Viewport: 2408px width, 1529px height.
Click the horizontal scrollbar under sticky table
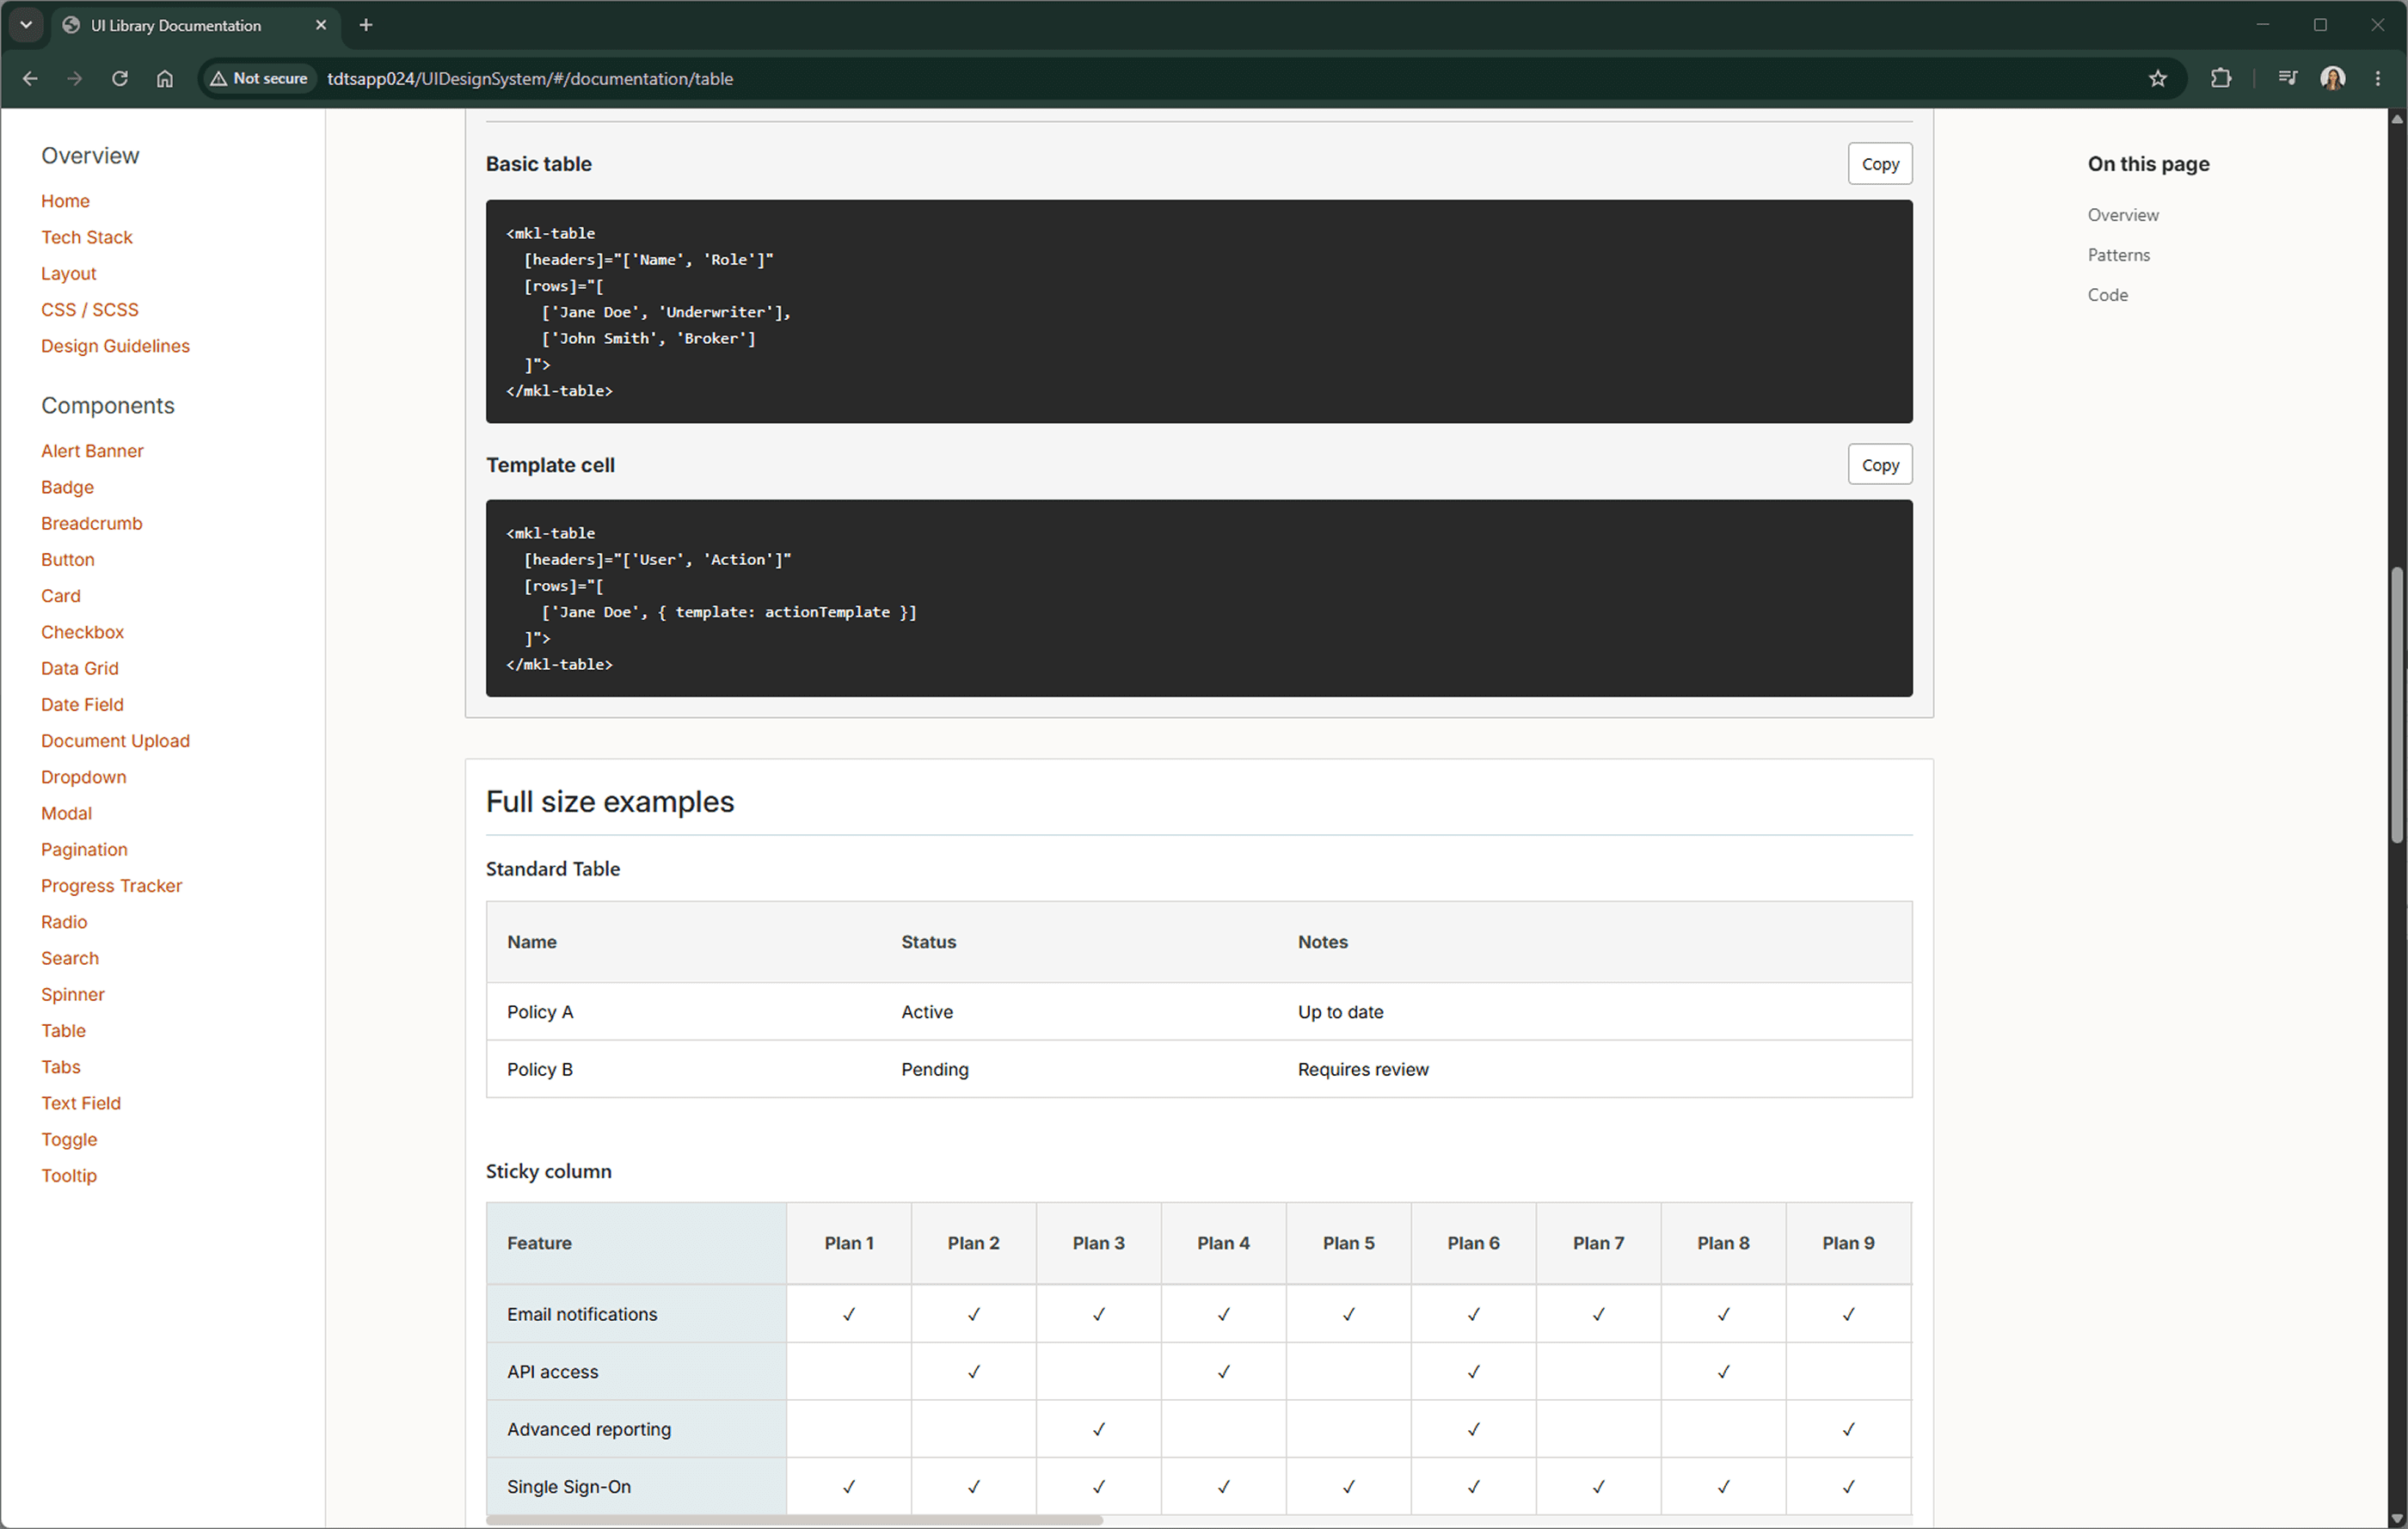click(794, 1520)
